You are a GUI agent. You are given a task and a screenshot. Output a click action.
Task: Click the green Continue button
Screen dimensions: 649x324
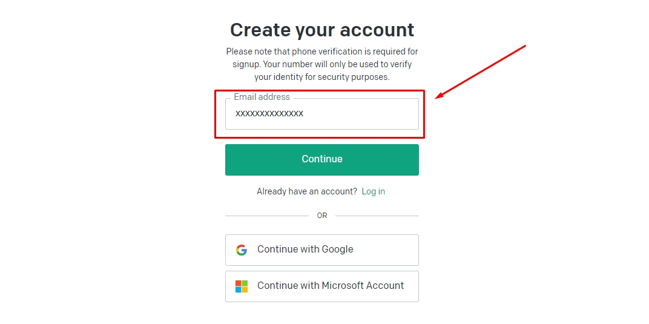click(x=322, y=160)
